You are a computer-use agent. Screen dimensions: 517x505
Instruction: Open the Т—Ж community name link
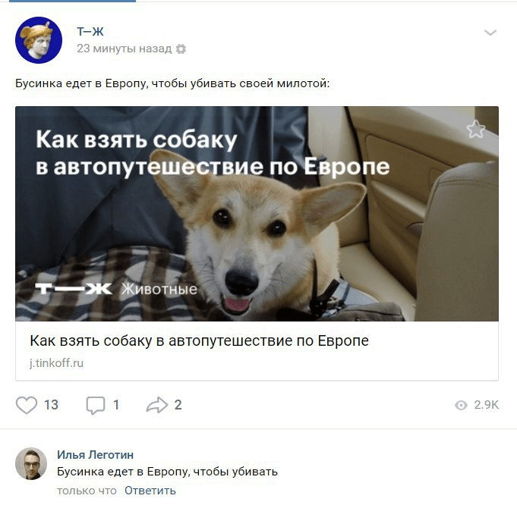(90, 32)
